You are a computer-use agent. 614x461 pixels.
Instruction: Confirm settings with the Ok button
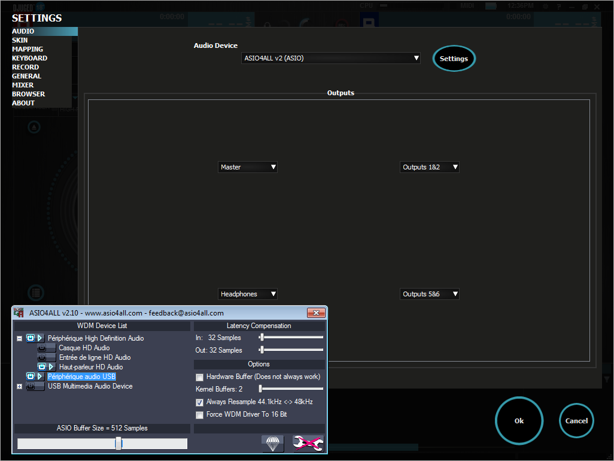point(519,421)
